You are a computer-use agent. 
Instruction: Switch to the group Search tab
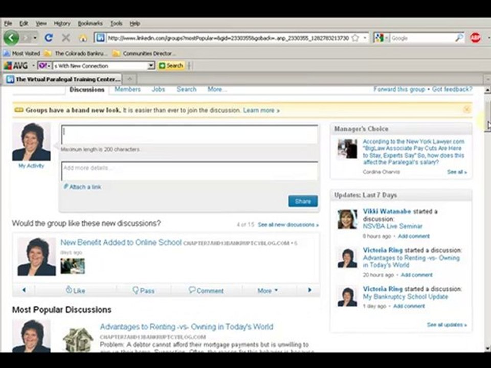point(186,89)
